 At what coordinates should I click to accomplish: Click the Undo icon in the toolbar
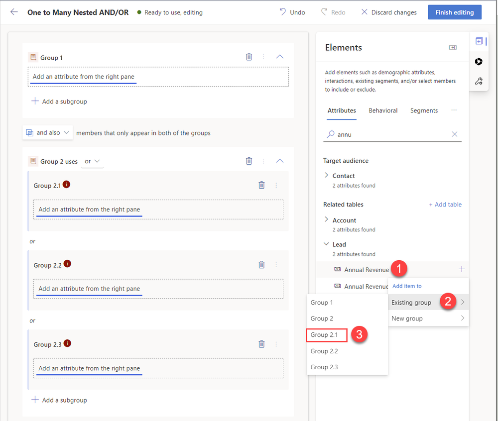[x=282, y=12]
